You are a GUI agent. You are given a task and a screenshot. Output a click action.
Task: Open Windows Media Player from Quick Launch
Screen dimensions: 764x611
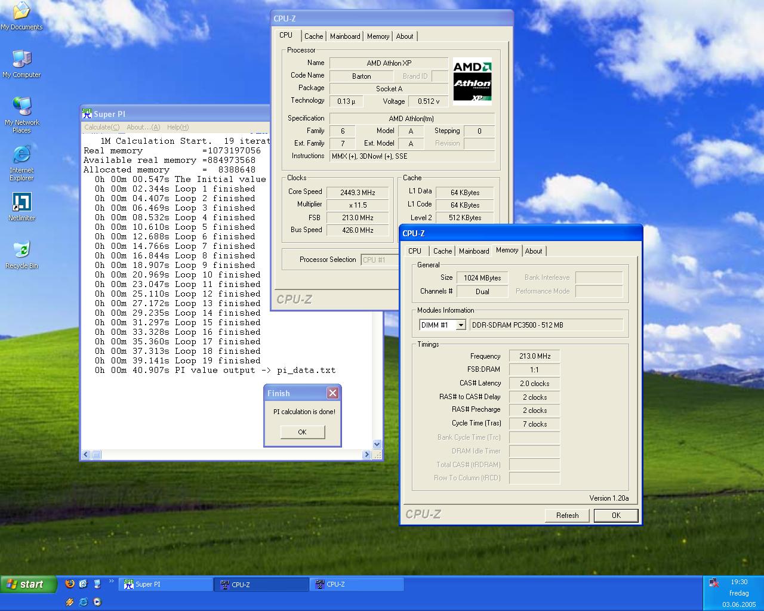click(x=97, y=602)
